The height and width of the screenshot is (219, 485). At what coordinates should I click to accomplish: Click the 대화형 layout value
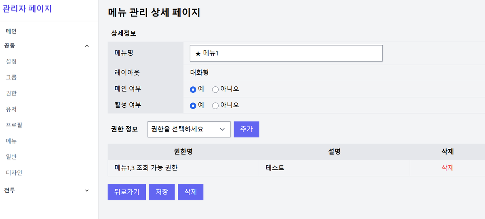[x=199, y=73]
